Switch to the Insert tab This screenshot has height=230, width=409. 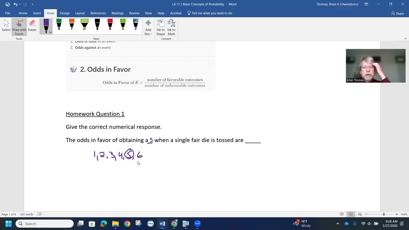coord(37,13)
